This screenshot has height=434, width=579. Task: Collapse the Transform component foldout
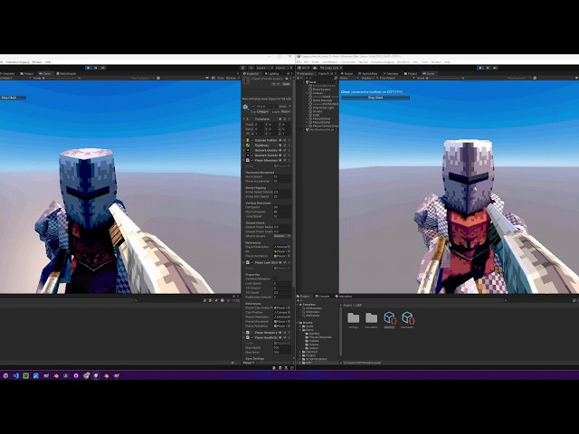click(x=244, y=119)
